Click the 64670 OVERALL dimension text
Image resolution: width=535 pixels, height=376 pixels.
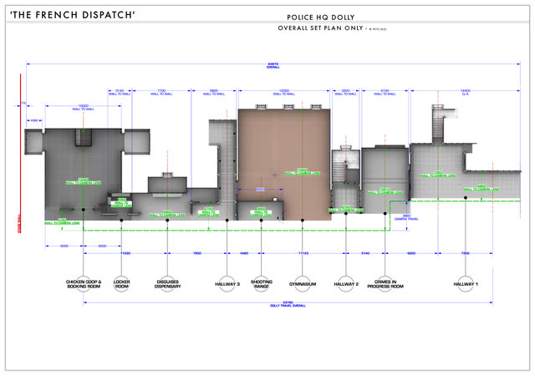click(273, 65)
